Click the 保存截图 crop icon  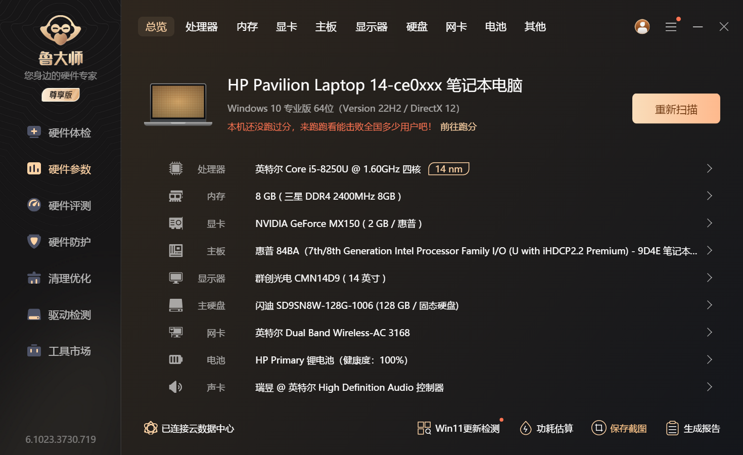[598, 428]
